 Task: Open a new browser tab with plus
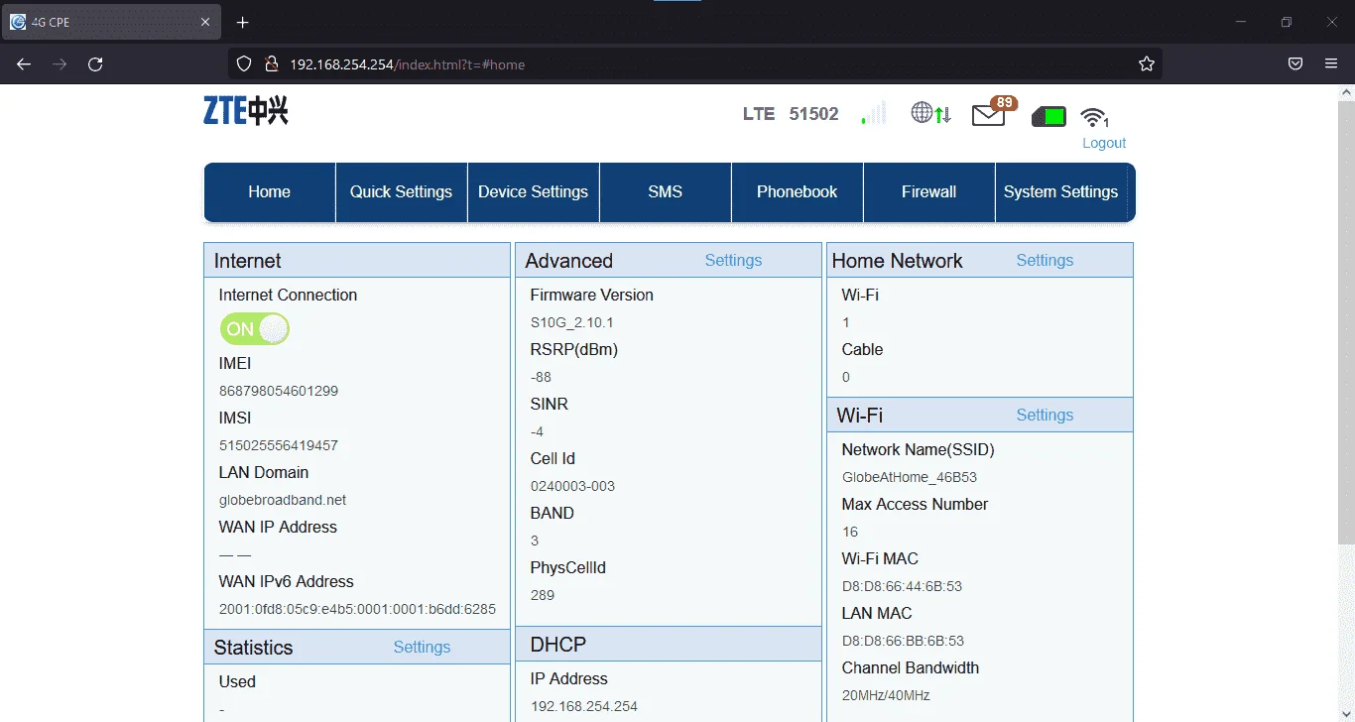pos(243,22)
